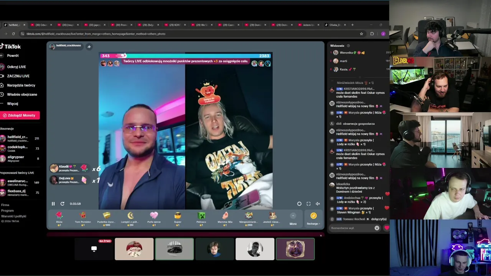Click the Firma footer link
Screen dimensions: 491x276
click(x=5, y=205)
